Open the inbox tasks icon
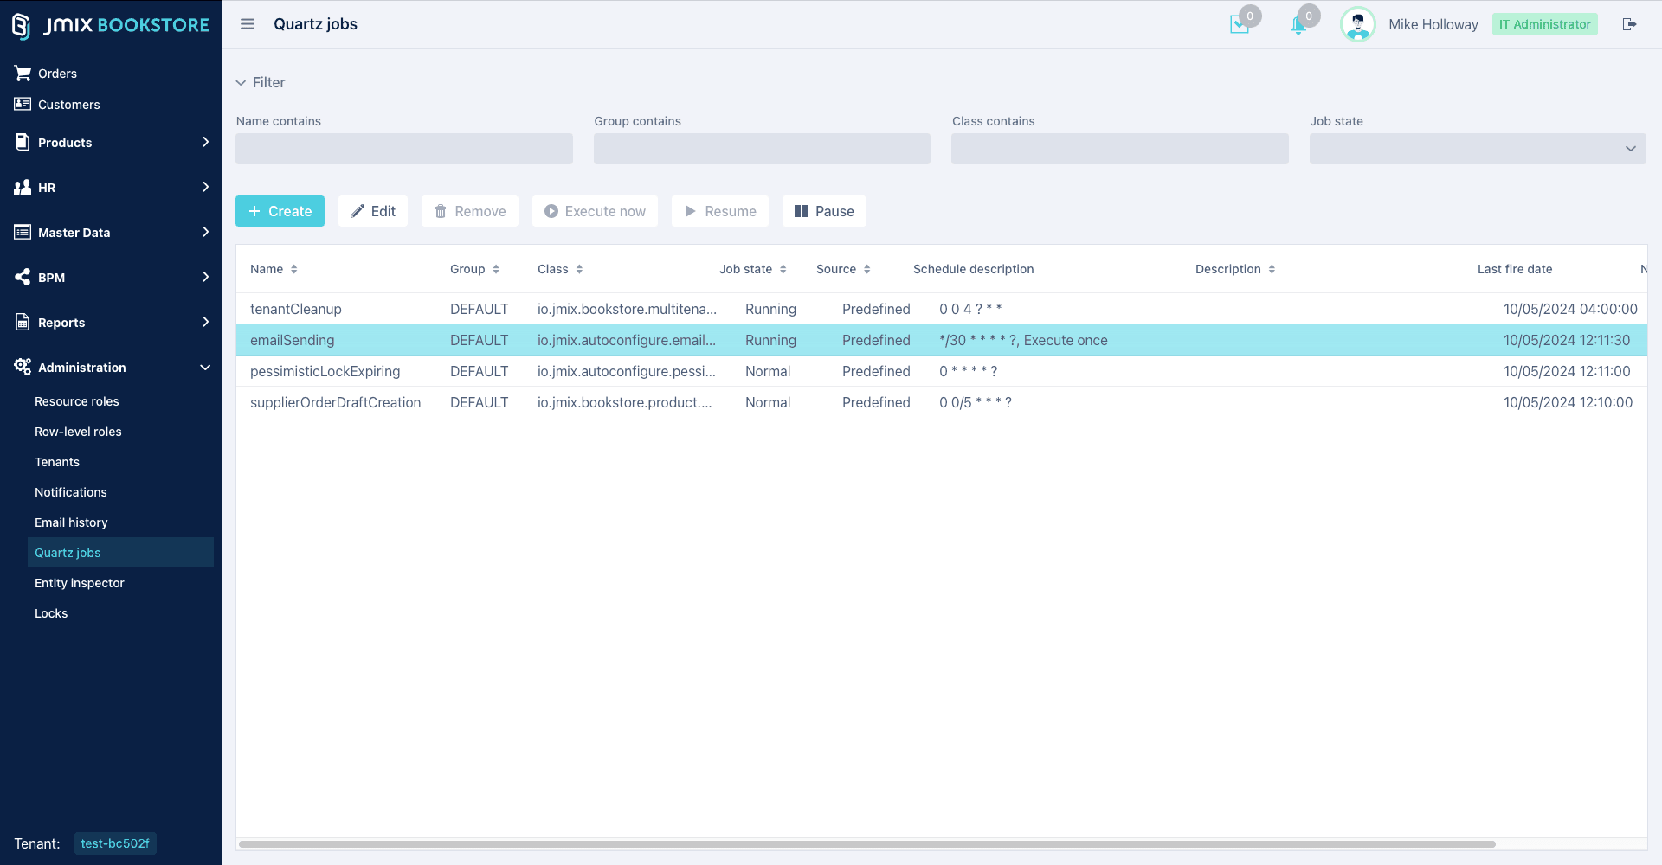The image size is (1662, 865). coord(1240,25)
